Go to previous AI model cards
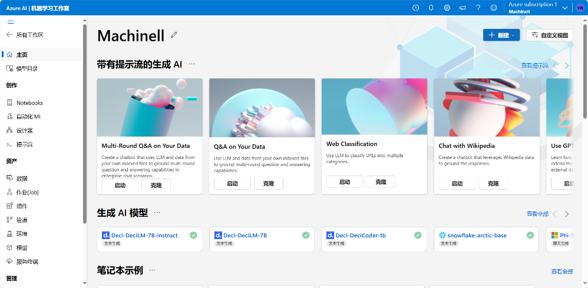588x288 pixels. (x=555, y=214)
